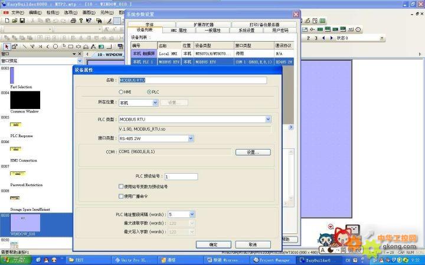Open the location dropdown showing 本机

[x=155, y=102]
